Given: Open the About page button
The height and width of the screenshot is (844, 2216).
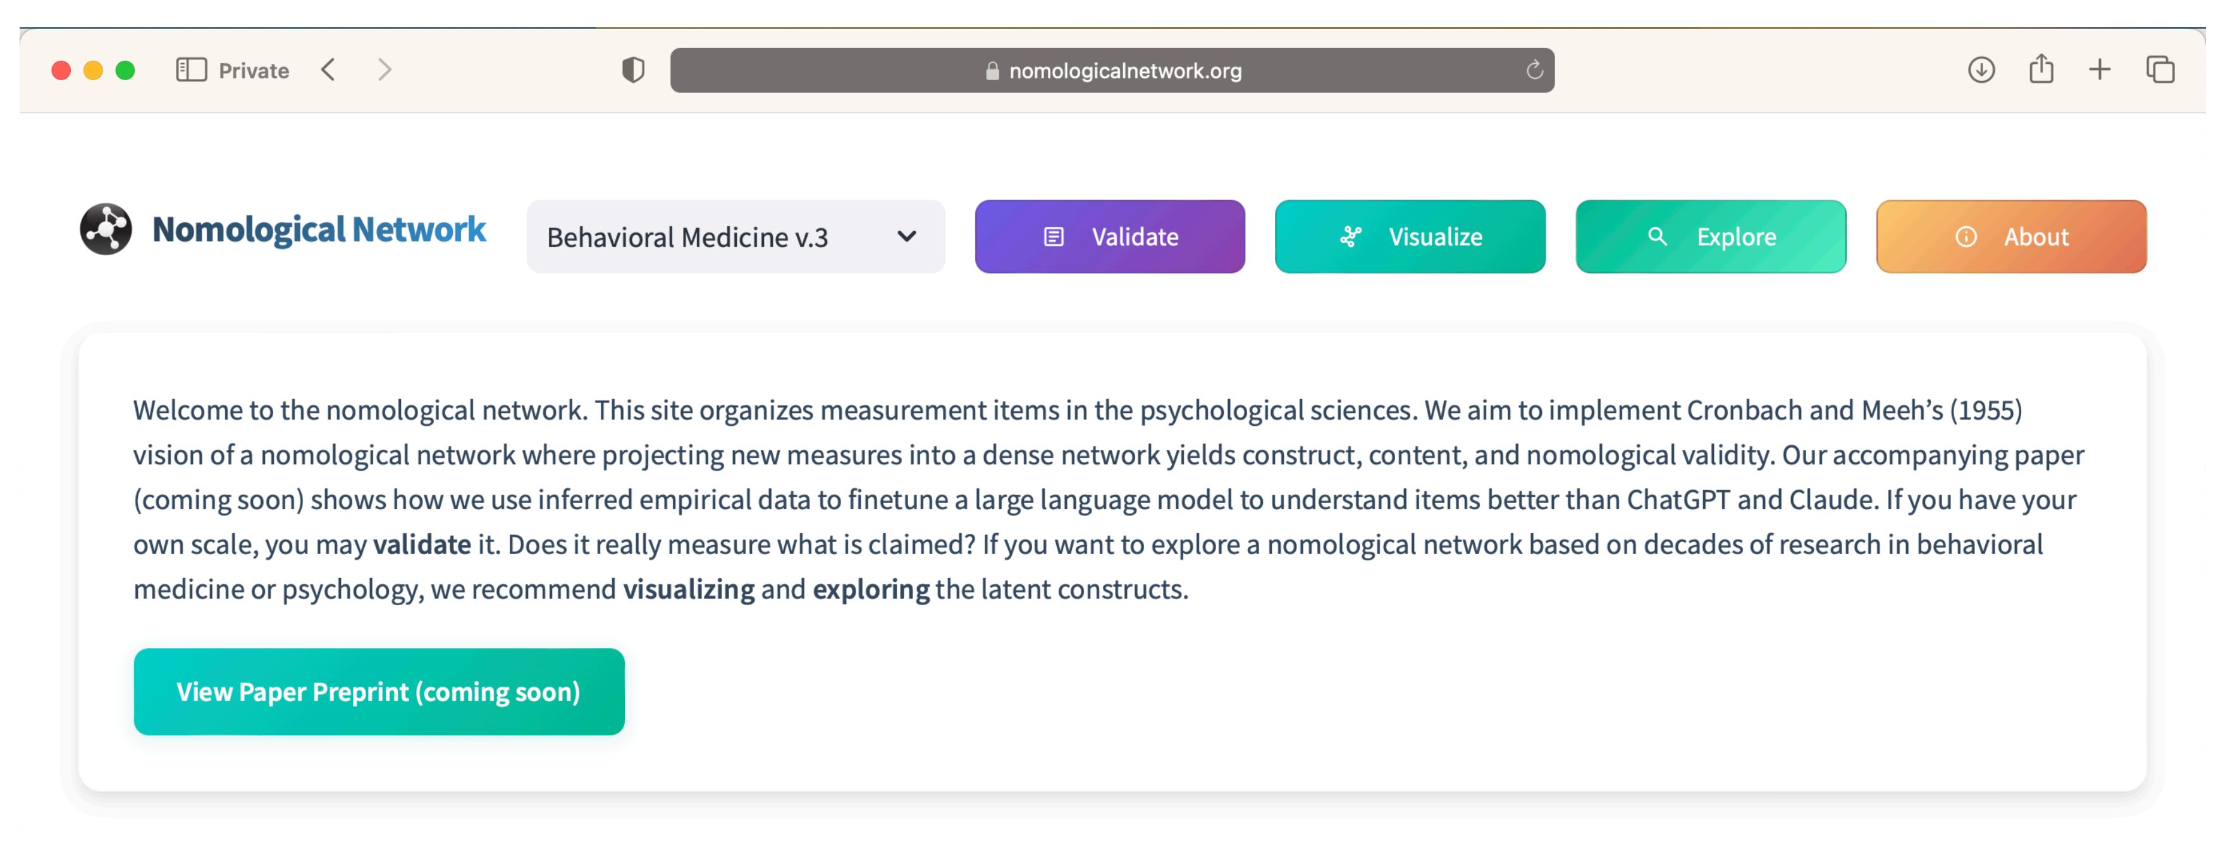Looking at the screenshot, I should click(x=2010, y=236).
